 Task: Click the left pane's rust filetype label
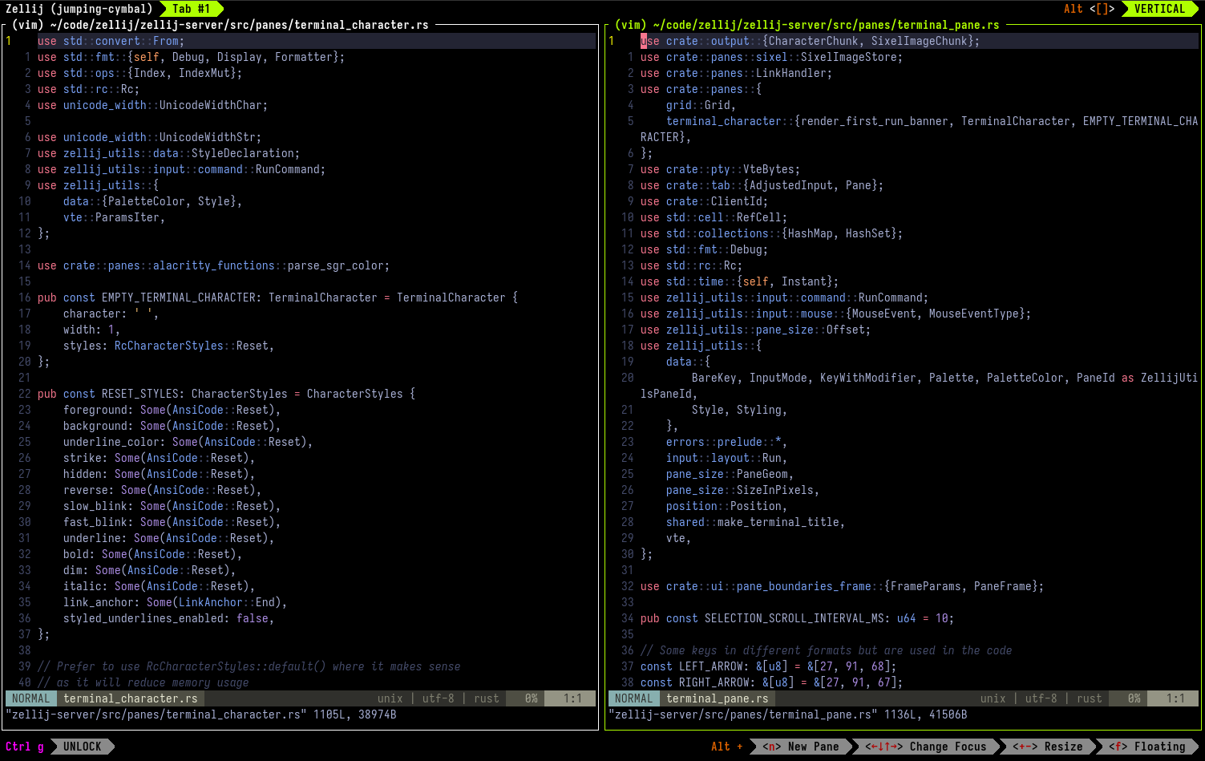487,698
